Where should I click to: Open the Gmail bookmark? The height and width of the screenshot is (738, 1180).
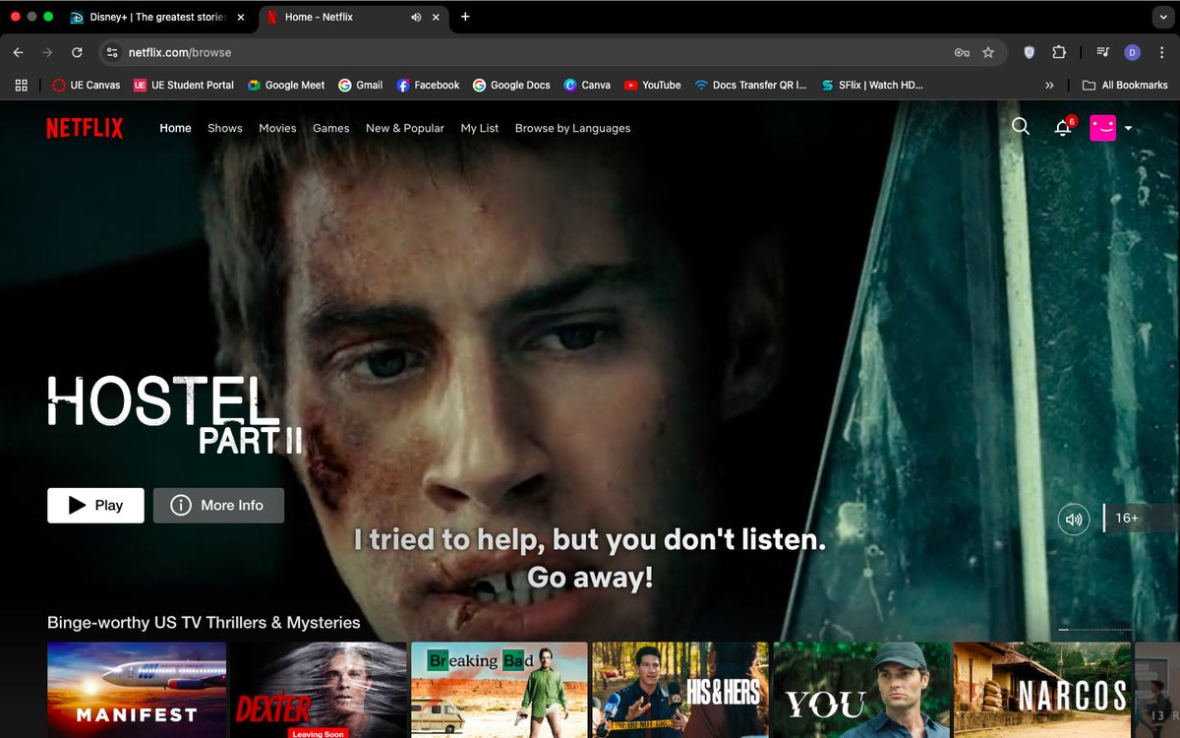coord(361,86)
